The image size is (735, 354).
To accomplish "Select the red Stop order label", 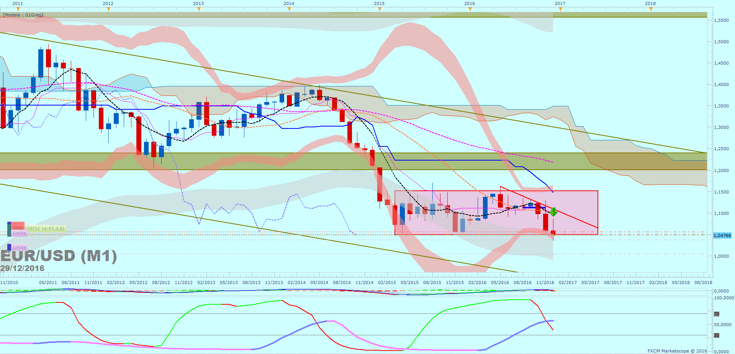I will (18, 227).
